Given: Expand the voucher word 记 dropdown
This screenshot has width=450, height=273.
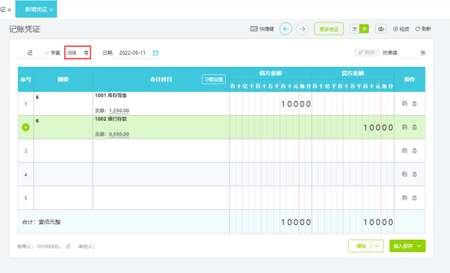Looking at the screenshot, I should click(46, 53).
